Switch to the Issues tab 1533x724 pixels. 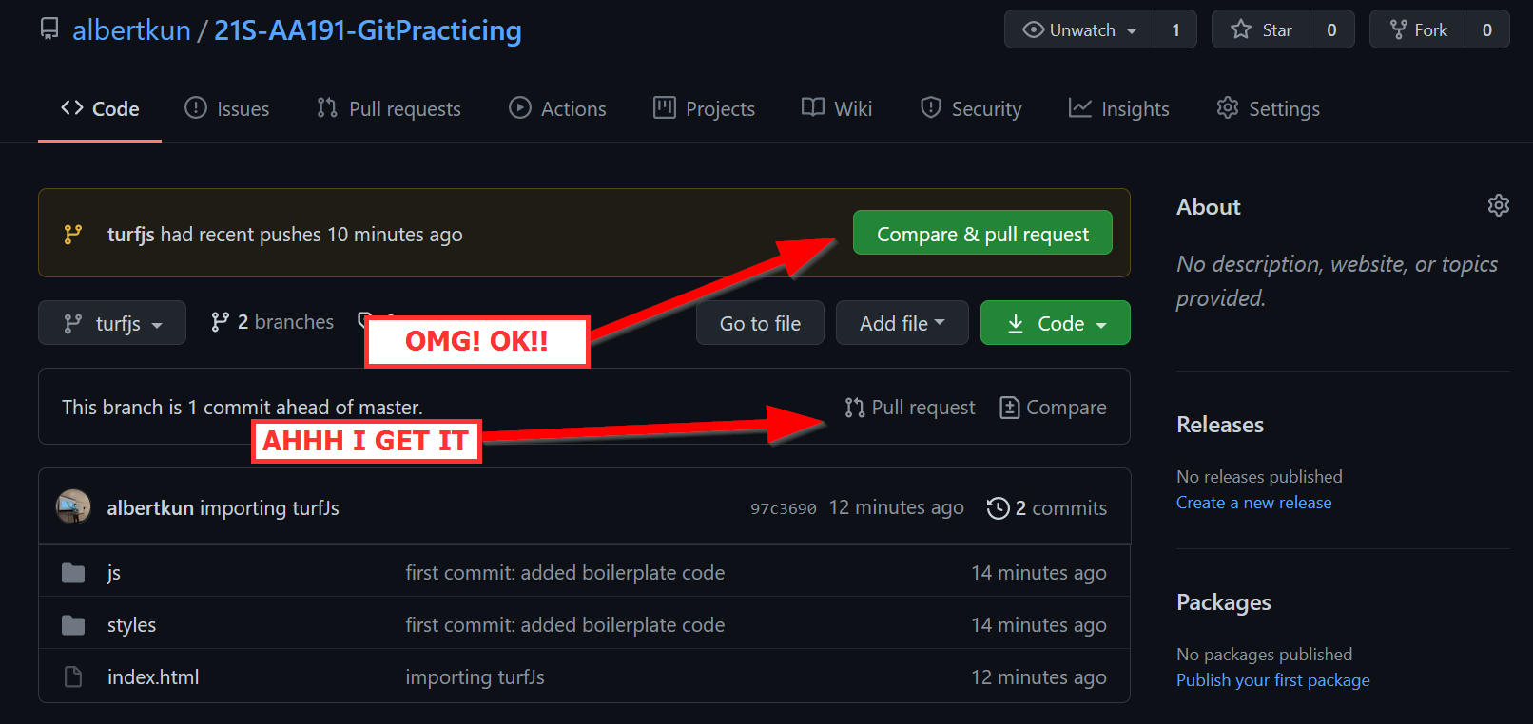[227, 108]
